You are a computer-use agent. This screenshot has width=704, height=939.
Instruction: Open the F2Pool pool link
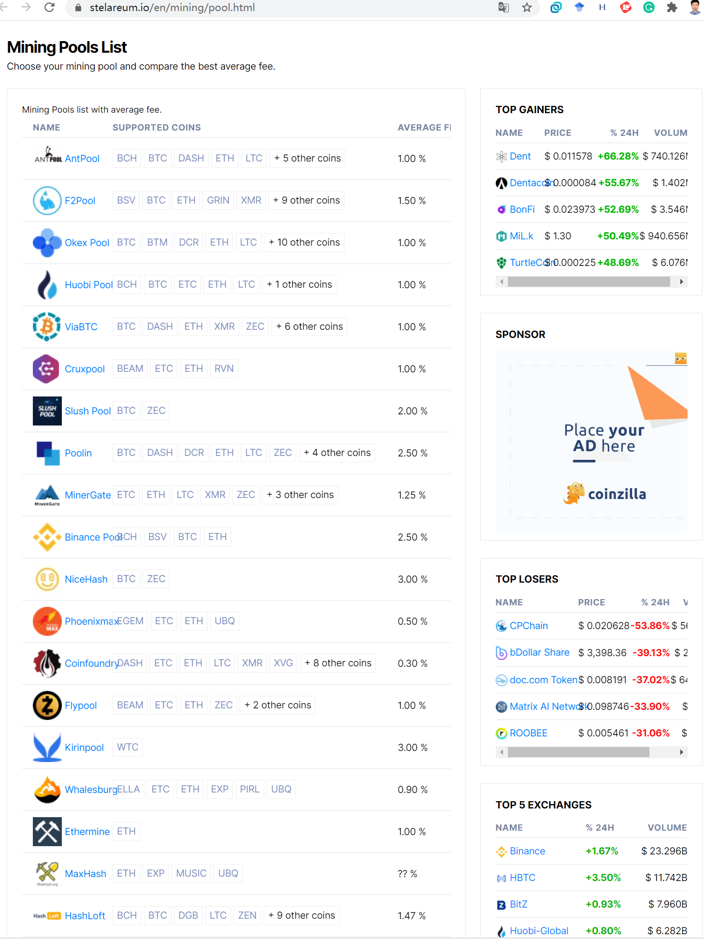80,201
